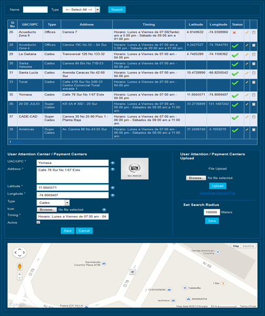
Task: Click help icon beside Icon browse
Action: tap(104, 210)
